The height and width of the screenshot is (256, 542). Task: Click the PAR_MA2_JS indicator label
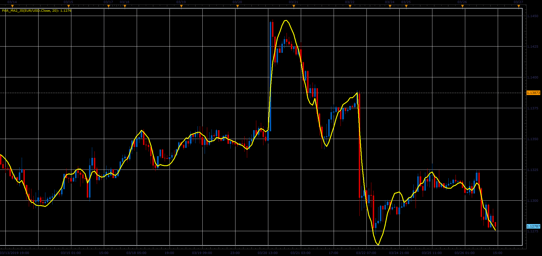(37, 11)
